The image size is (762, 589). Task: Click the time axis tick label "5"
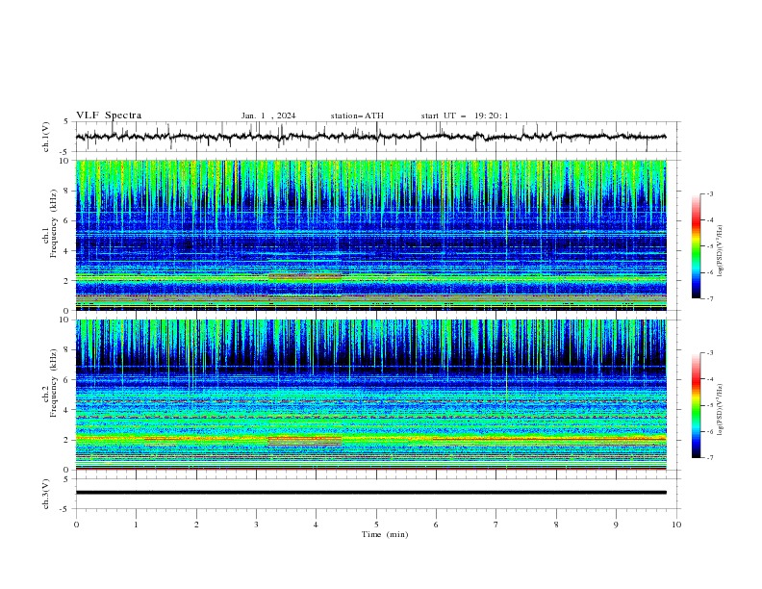pos(376,525)
